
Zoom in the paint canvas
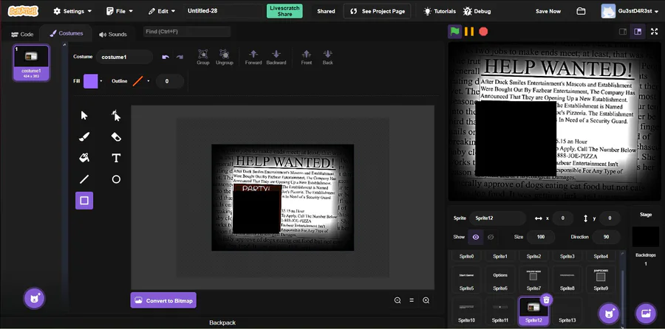[x=426, y=300]
